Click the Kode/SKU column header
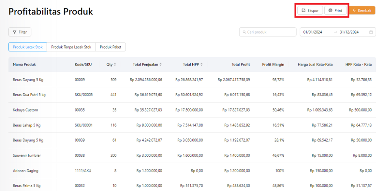This screenshot has width=383, height=191. (x=83, y=65)
